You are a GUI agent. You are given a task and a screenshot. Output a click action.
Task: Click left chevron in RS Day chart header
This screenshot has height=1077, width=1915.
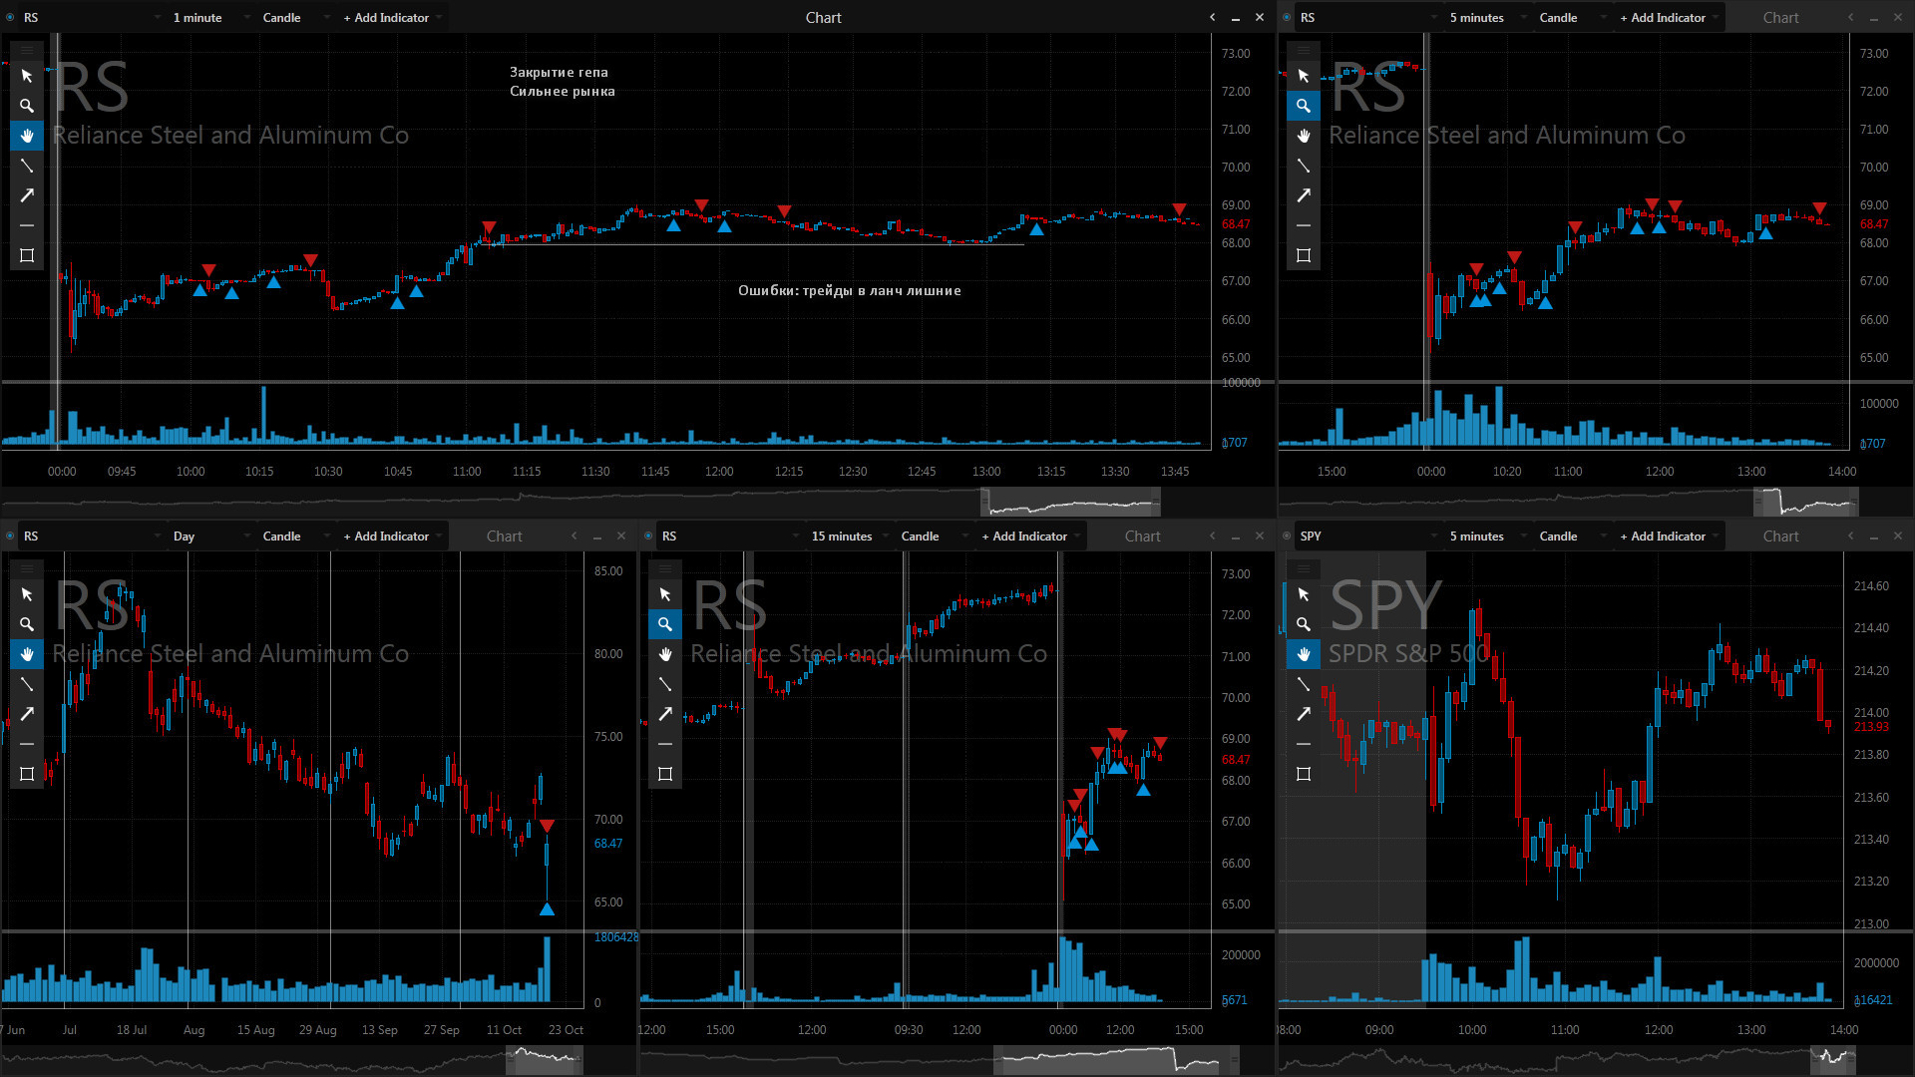(x=574, y=536)
